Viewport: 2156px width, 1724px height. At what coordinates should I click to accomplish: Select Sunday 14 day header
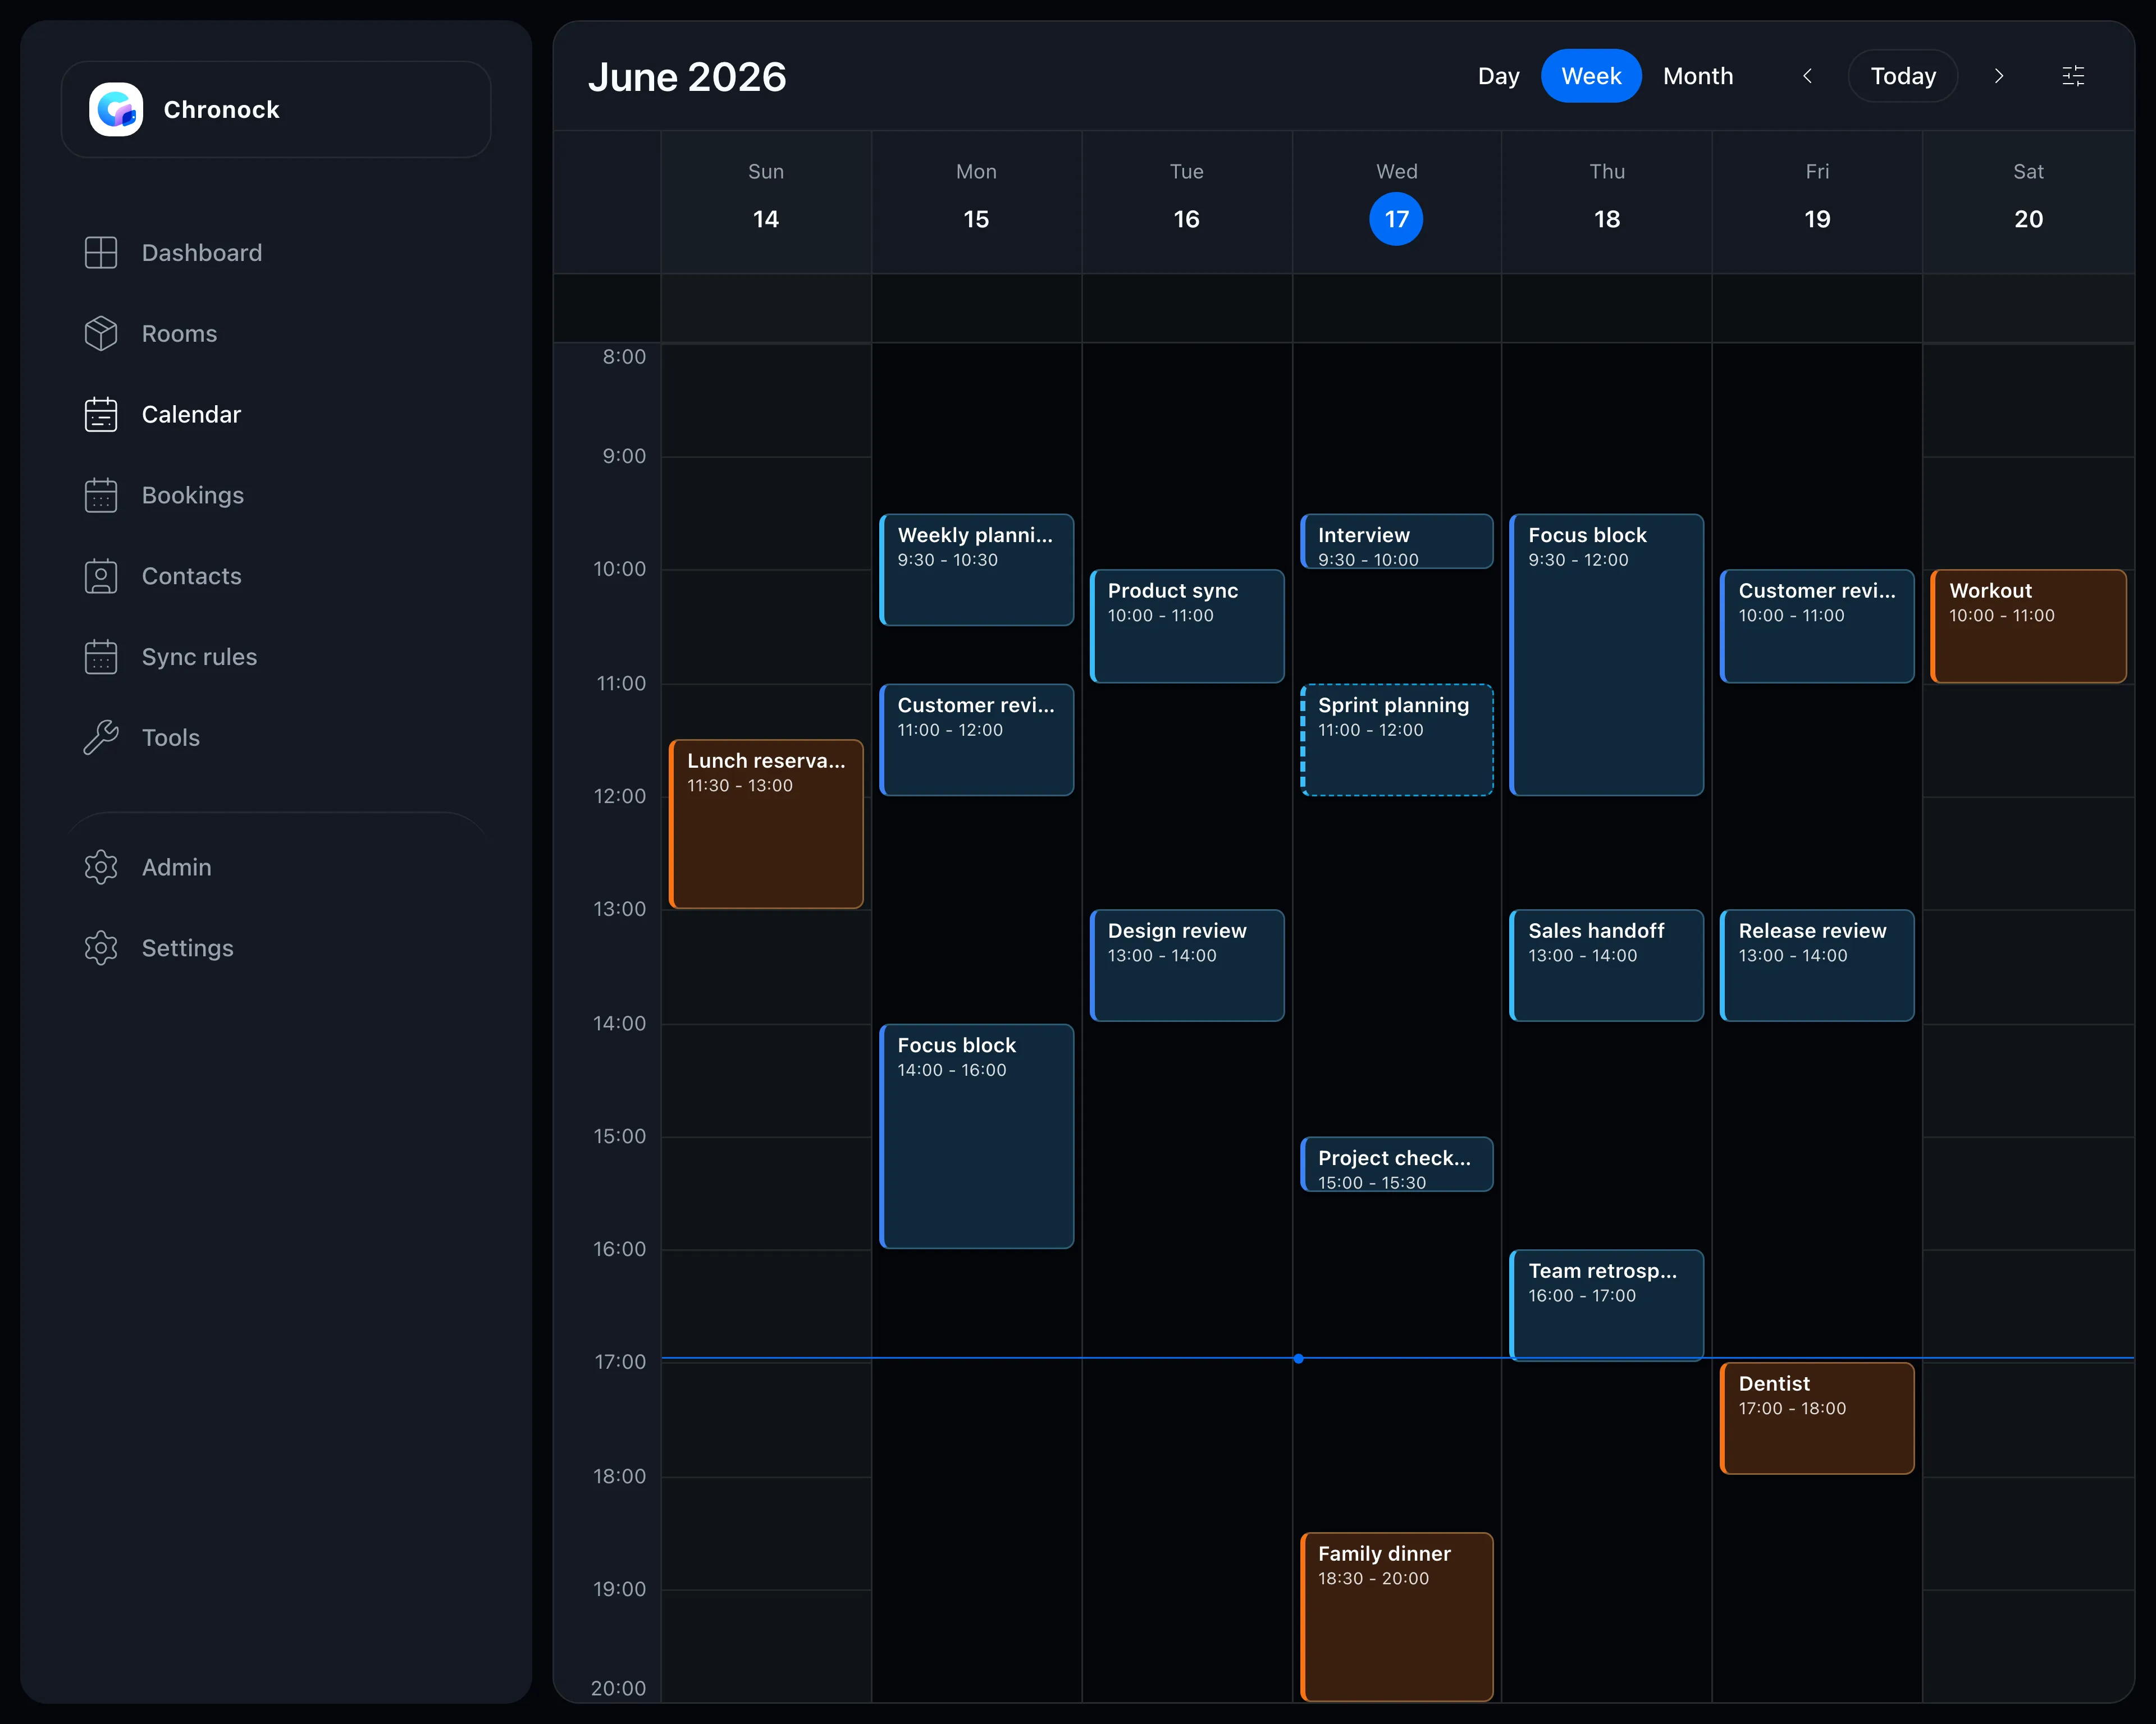[x=766, y=202]
